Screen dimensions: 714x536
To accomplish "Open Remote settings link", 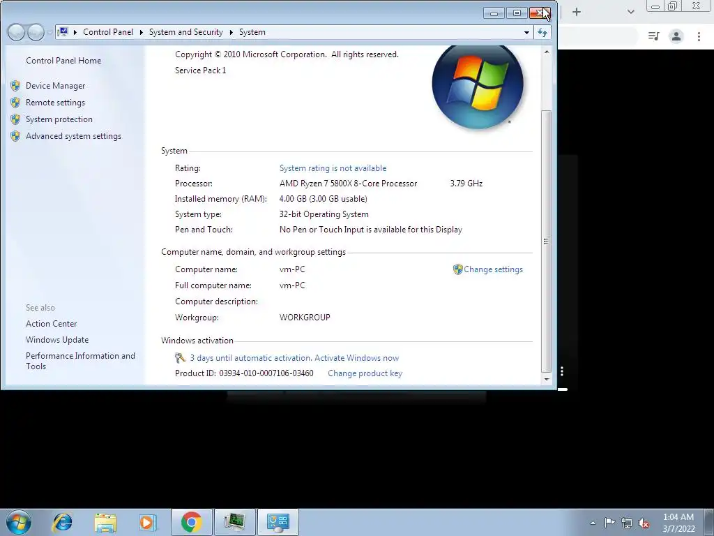I will (55, 103).
